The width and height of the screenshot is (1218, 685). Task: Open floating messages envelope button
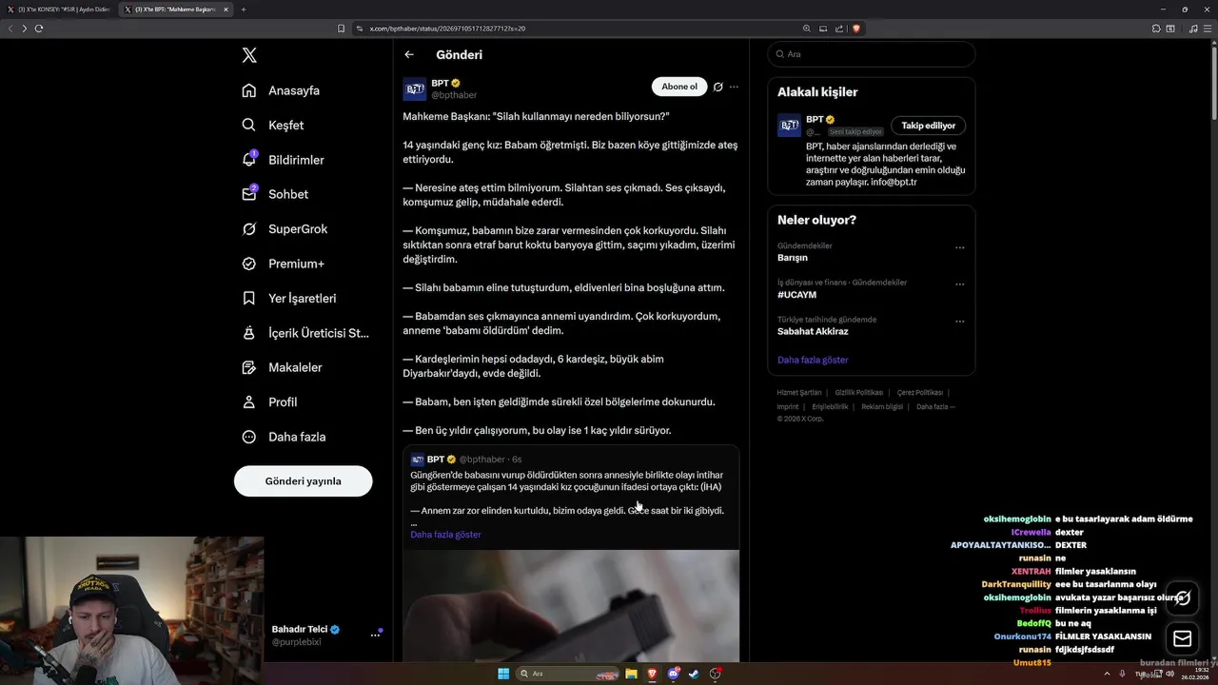point(1183,638)
